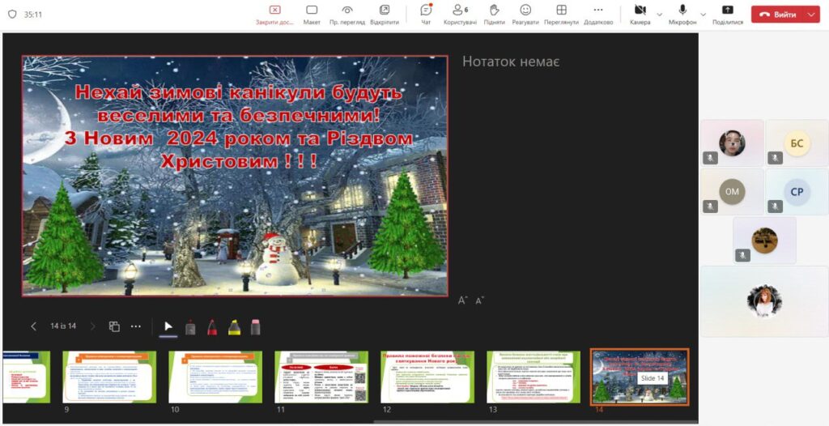Go to the previous slide arrow
Screen dimensions: 829x426
[x=33, y=326]
